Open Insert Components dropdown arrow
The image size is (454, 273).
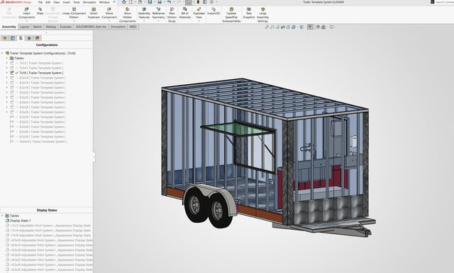tap(27, 21)
